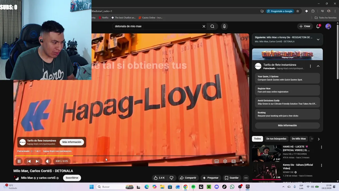Clear the search box with the X
339x191 pixels.
pos(204,26)
